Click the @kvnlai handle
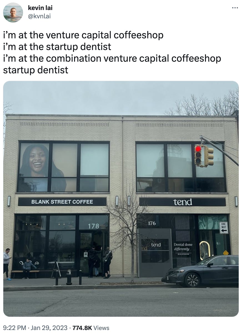 click(x=39, y=16)
